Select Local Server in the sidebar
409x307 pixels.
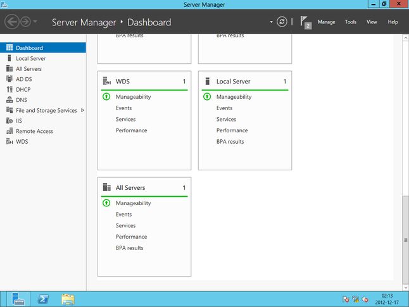43,58
